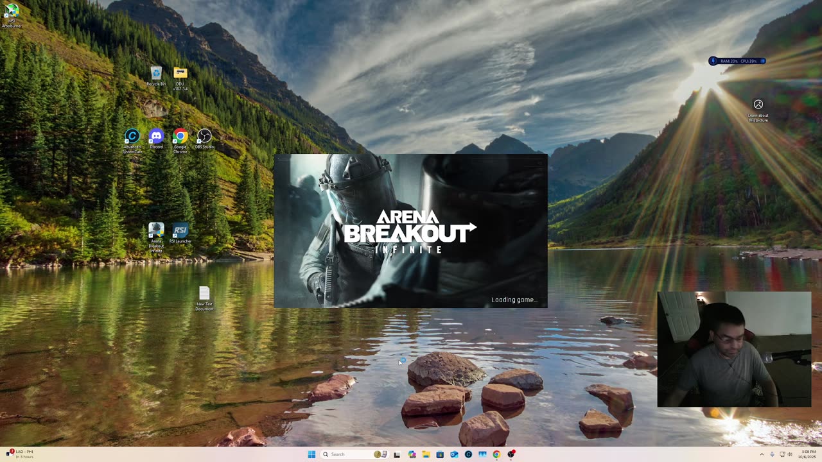This screenshot has width=822, height=462.
Task: Click the microphone tray icon
Action: [772, 454]
